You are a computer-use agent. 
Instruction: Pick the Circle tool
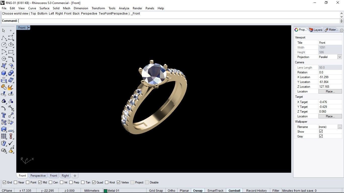(x=4, y=45)
